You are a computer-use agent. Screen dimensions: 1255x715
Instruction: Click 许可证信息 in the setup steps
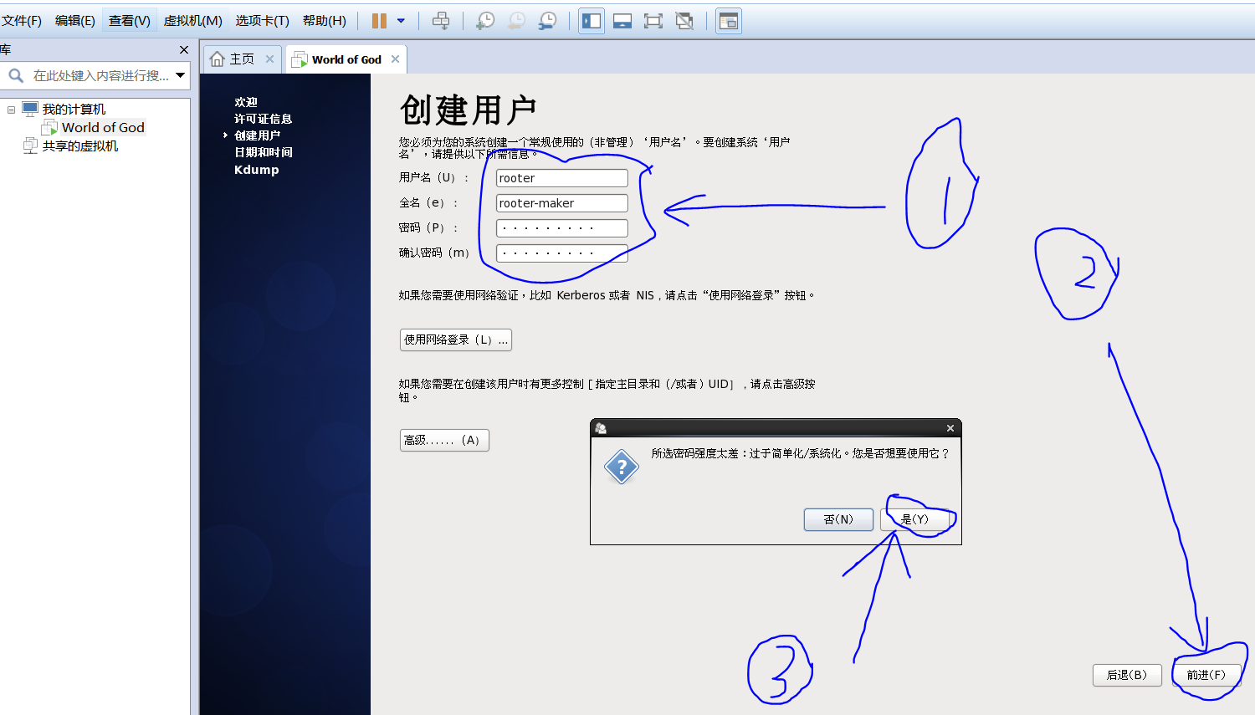pyautogui.click(x=263, y=119)
